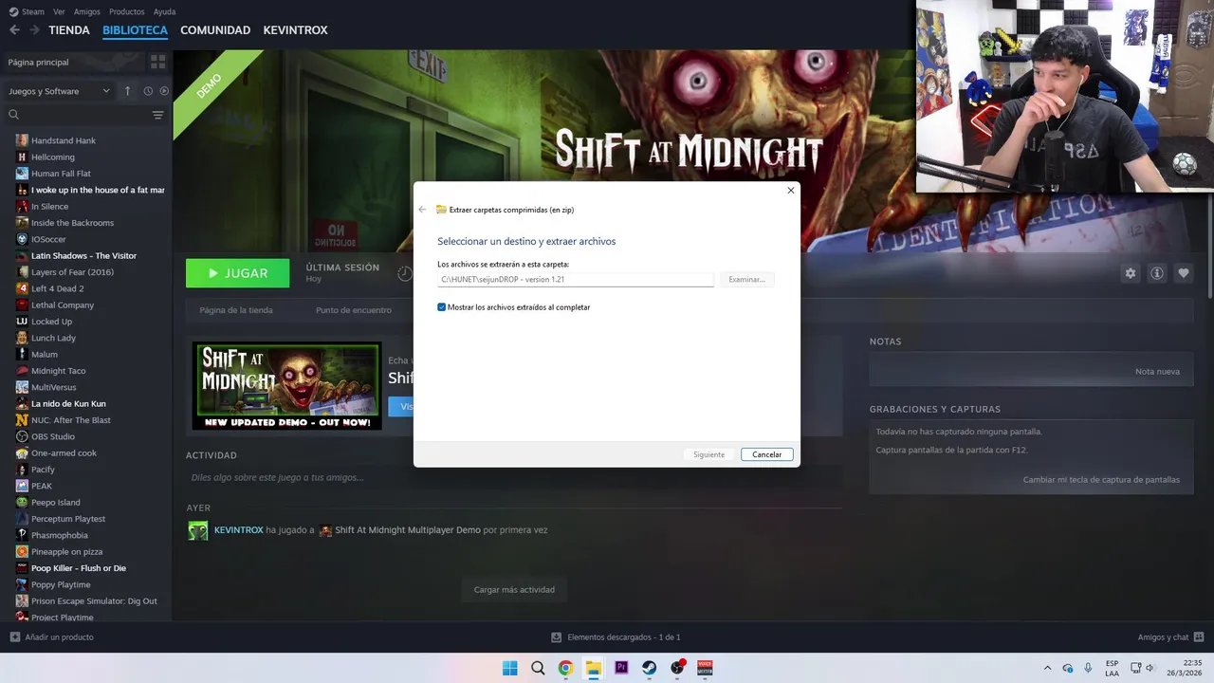Go forward with the Steam forward arrow
This screenshot has height=683, width=1214.
(34, 30)
